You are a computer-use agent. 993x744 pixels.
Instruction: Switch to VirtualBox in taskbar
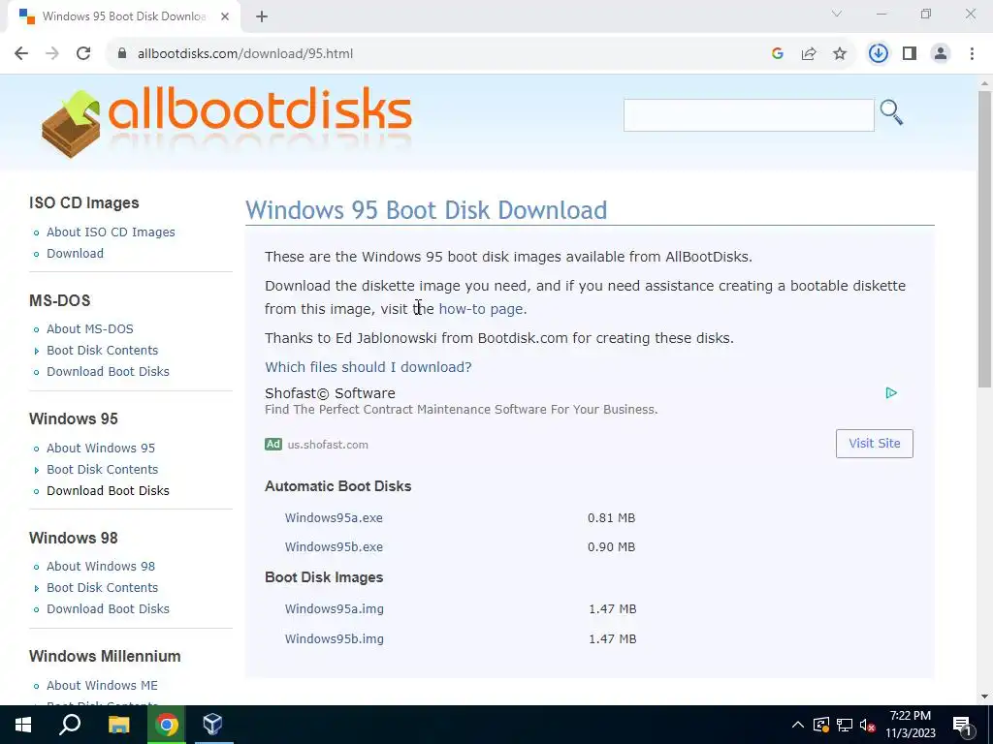click(x=213, y=725)
